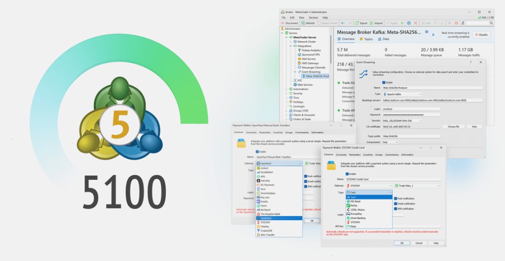This screenshot has width=505, height=261.
Task: Toggle Enable checkbox in STICPAY wallet dialog
Action: pos(347,173)
